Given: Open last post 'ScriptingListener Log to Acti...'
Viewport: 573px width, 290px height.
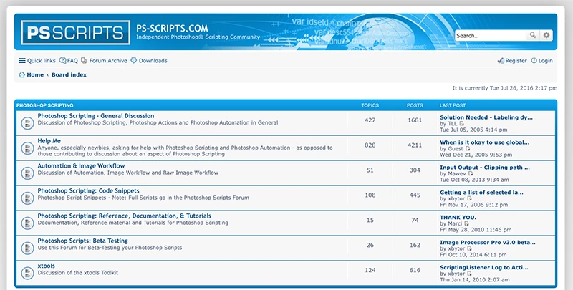Looking at the screenshot, I should (x=484, y=268).
